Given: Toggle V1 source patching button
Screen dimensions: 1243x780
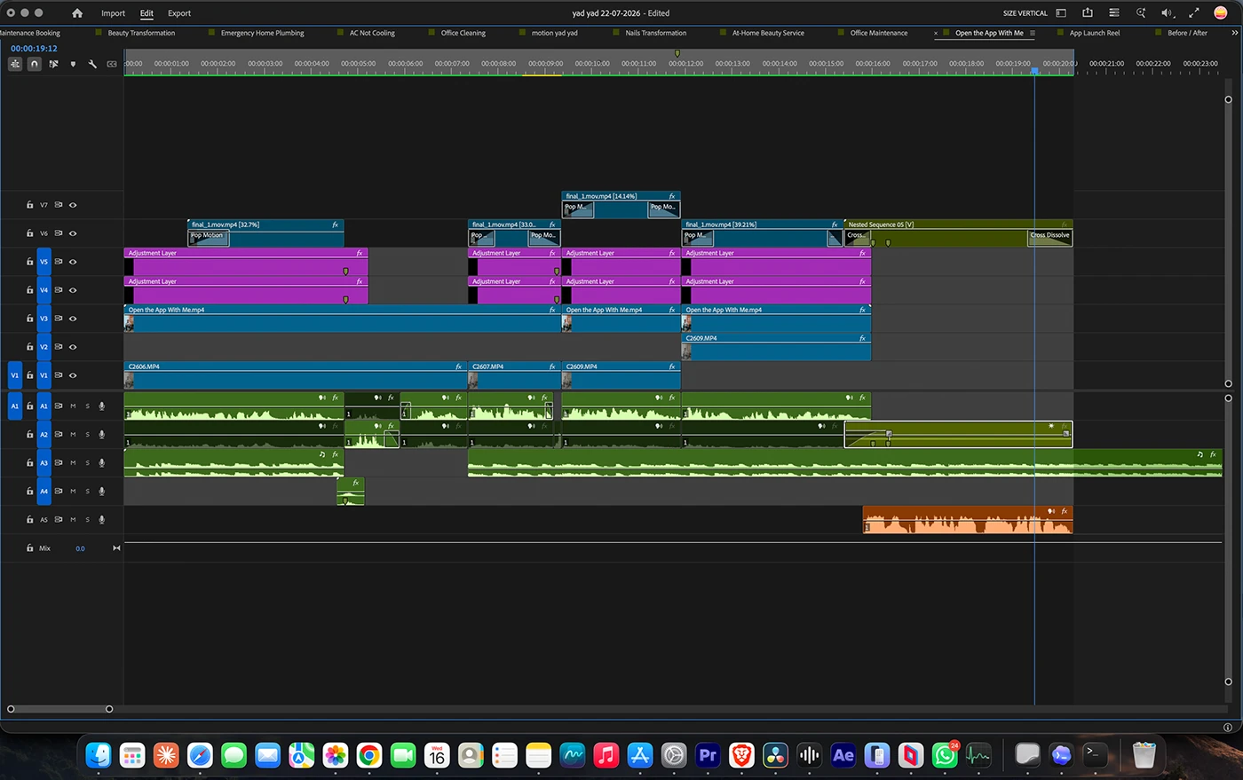Looking at the screenshot, I should click(x=14, y=375).
